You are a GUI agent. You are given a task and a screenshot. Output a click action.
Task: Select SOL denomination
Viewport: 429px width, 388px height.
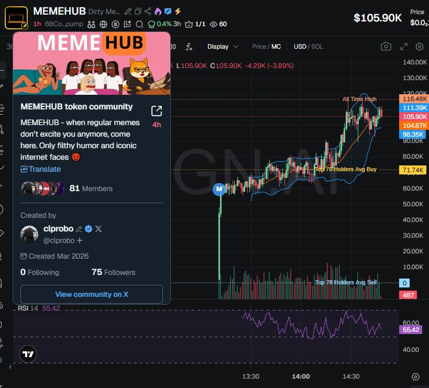317,47
